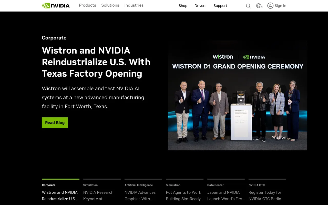Click the NVIDIA logo

point(56,6)
